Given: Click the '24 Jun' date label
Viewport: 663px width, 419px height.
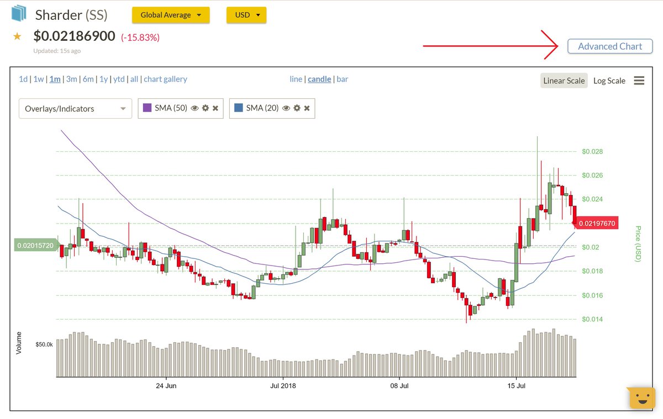Looking at the screenshot, I should (x=166, y=385).
